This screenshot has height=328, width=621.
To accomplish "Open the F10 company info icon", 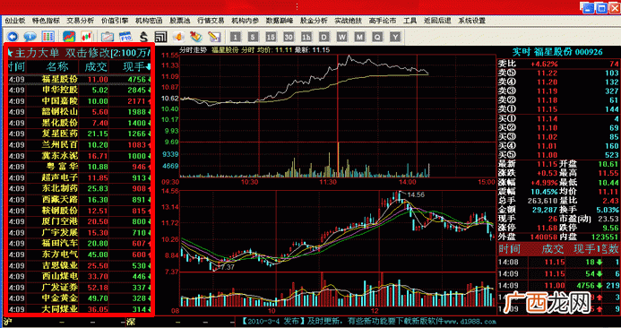I will point(125,37).
